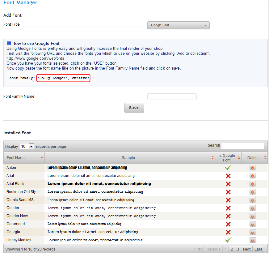Image resolution: width=269 pixels, height=253 pixels.
Task: Sort table by Sample column
Action: pyautogui.click(x=130, y=158)
